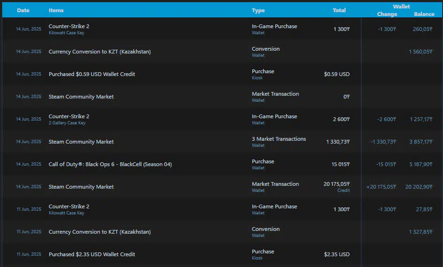Click the +20 175,05₸ wallet change
Viewport: 443px width, 267px height.
point(381,187)
